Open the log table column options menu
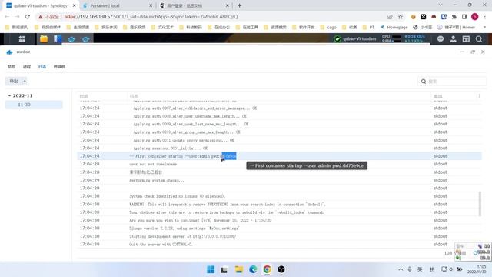 [x=479, y=96]
